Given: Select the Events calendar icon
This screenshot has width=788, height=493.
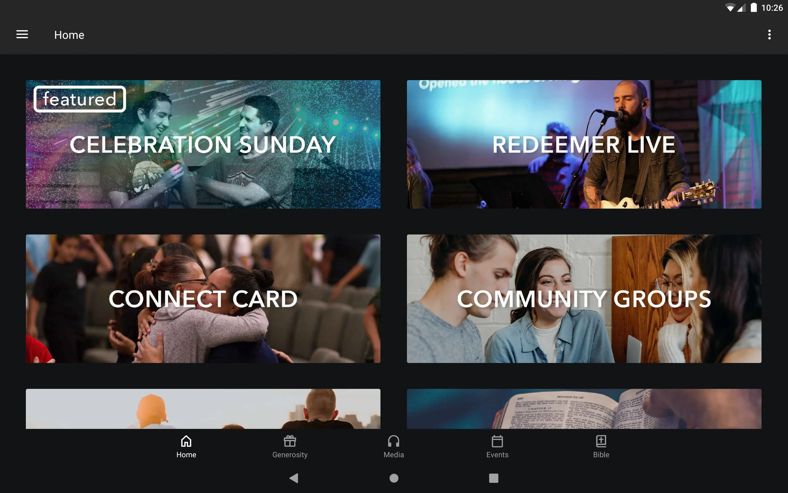Looking at the screenshot, I should [x=497, y=441].
